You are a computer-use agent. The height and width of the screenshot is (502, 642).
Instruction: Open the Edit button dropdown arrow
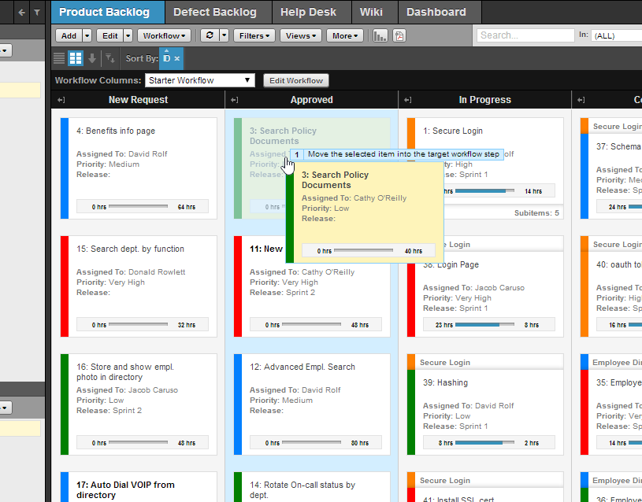[128, 35]
